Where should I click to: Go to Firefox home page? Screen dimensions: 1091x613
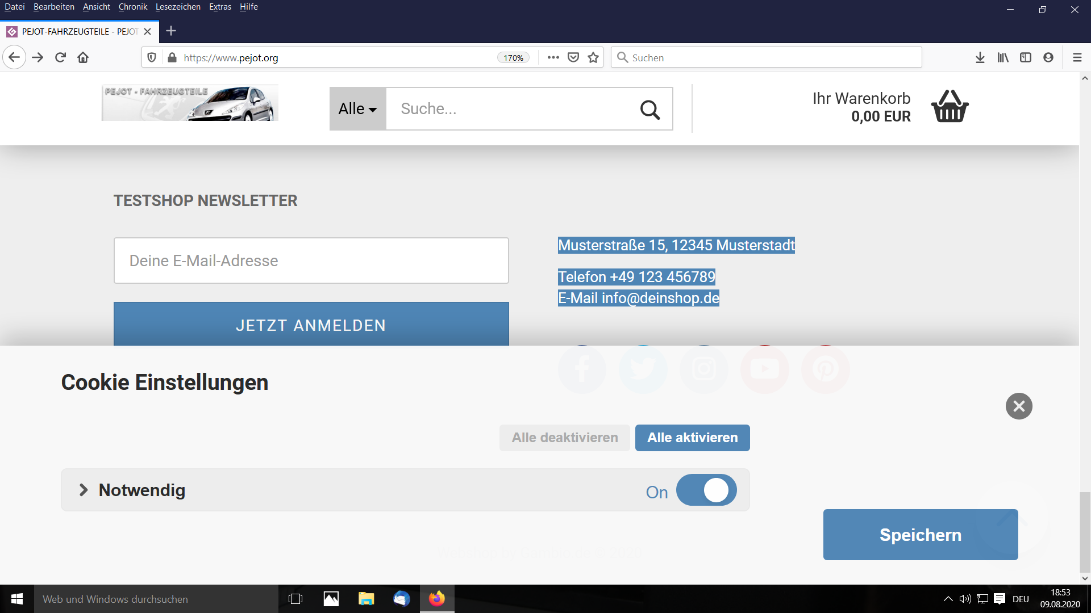point(83,57)
